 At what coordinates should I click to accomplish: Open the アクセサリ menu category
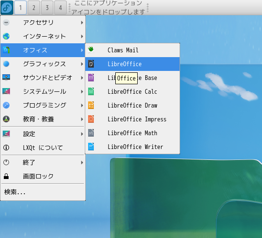43,22
